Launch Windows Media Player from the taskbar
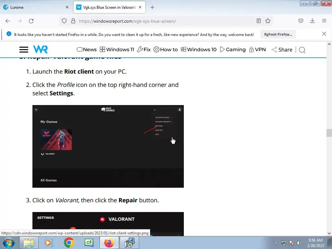Viewport: 332px width, 249px height. 49,243
